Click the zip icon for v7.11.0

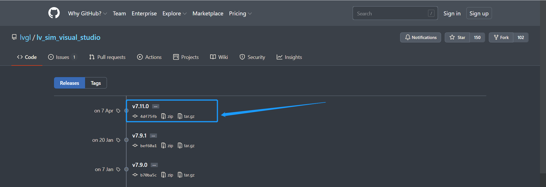[x=164, y=116]
